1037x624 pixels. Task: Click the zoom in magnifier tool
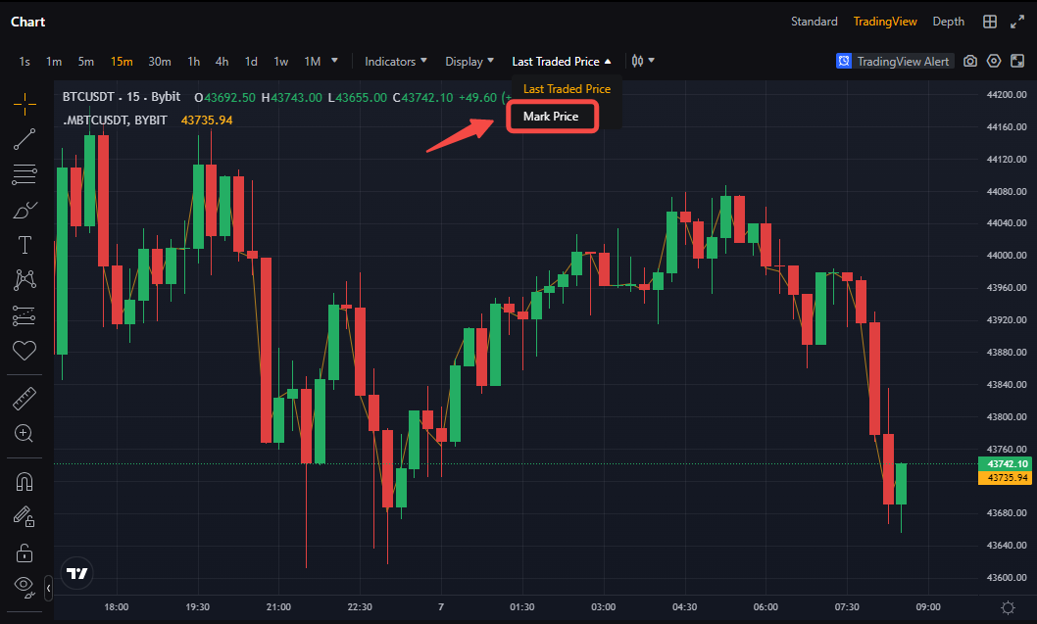click(25, 433)
